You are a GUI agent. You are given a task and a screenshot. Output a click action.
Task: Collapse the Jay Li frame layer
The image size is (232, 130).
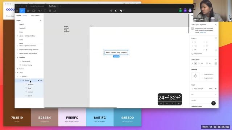(16, 73)
